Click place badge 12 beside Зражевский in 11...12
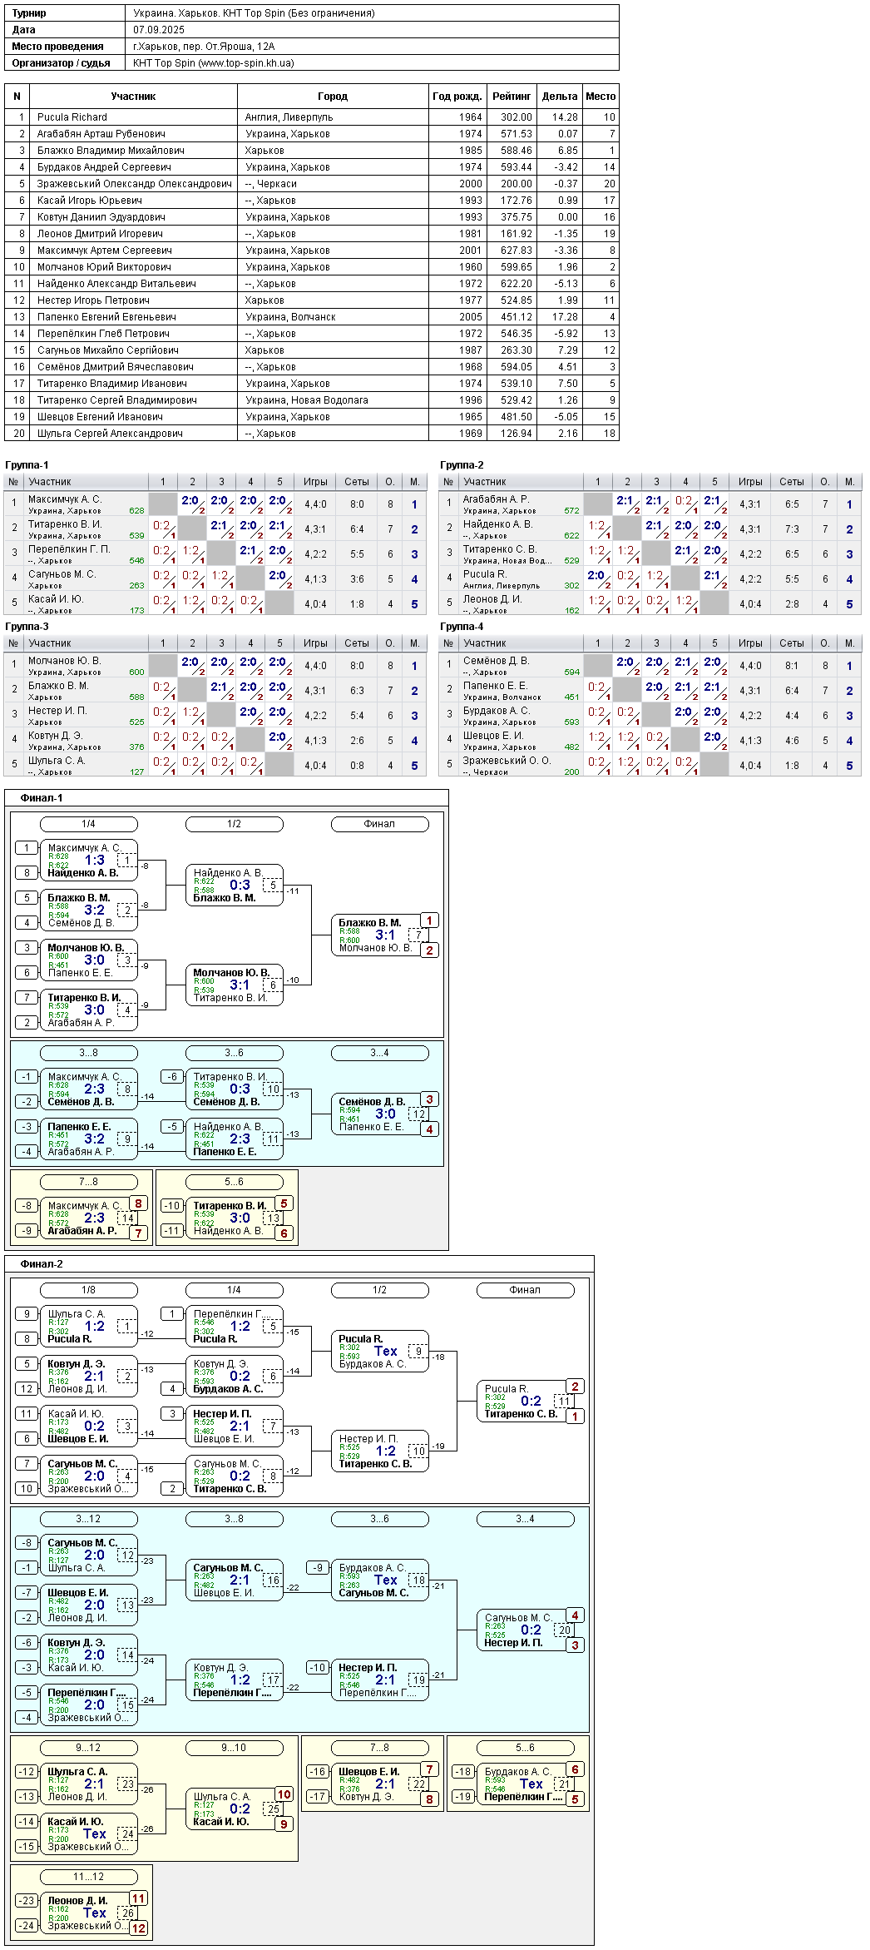 pos(138,1928)
